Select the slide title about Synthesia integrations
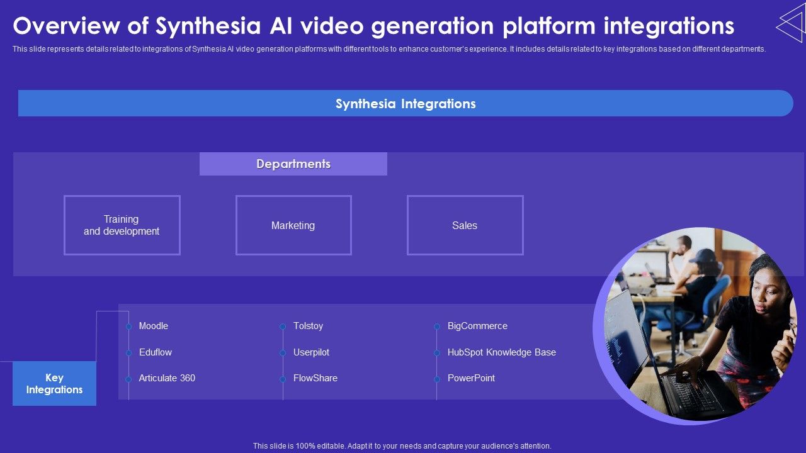The image size is (806, 453). [x=373, y=26]
